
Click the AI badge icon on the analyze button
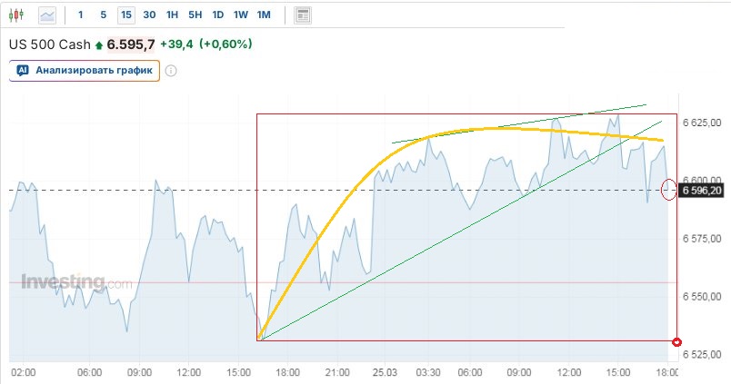[23, 70]
